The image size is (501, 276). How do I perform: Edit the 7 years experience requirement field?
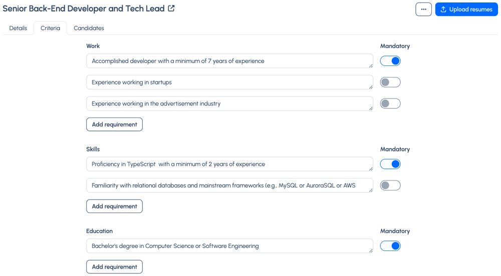click(229, 61)
